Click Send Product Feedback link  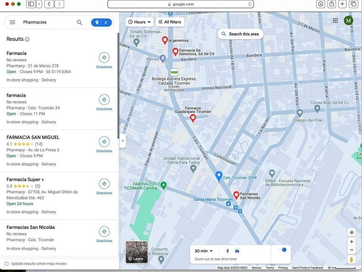[x=308, y=268]
